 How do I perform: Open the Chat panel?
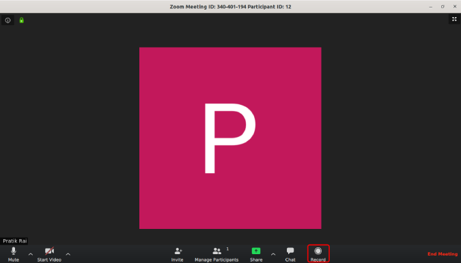click(290, 254)
